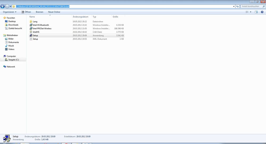266x144 pixels.
Task: Click the Neuer Ordner button
Action: coord(54,12)
